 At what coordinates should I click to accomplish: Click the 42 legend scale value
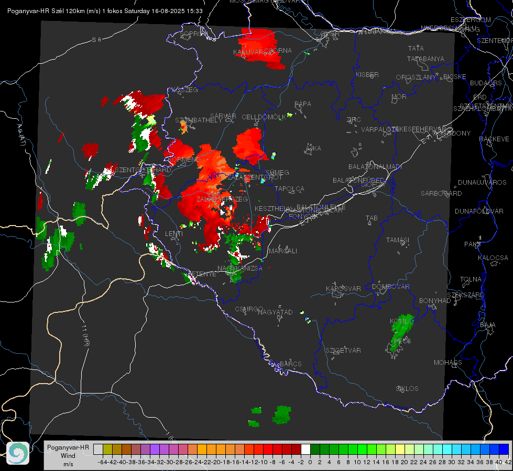[508, 462]
